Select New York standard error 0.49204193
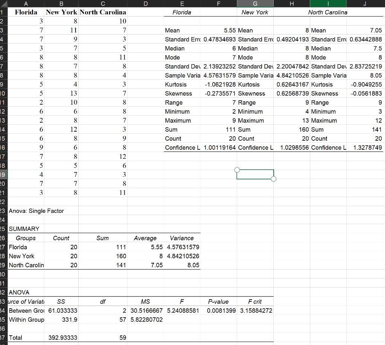The image size is (385, 345). click(293, 39)
